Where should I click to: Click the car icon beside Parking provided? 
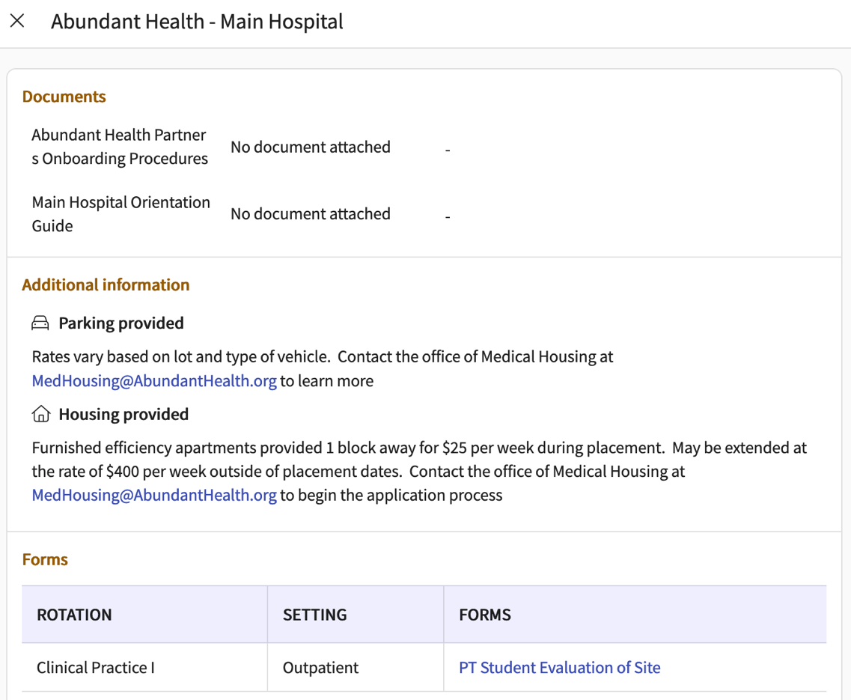[x=40, y=323]
